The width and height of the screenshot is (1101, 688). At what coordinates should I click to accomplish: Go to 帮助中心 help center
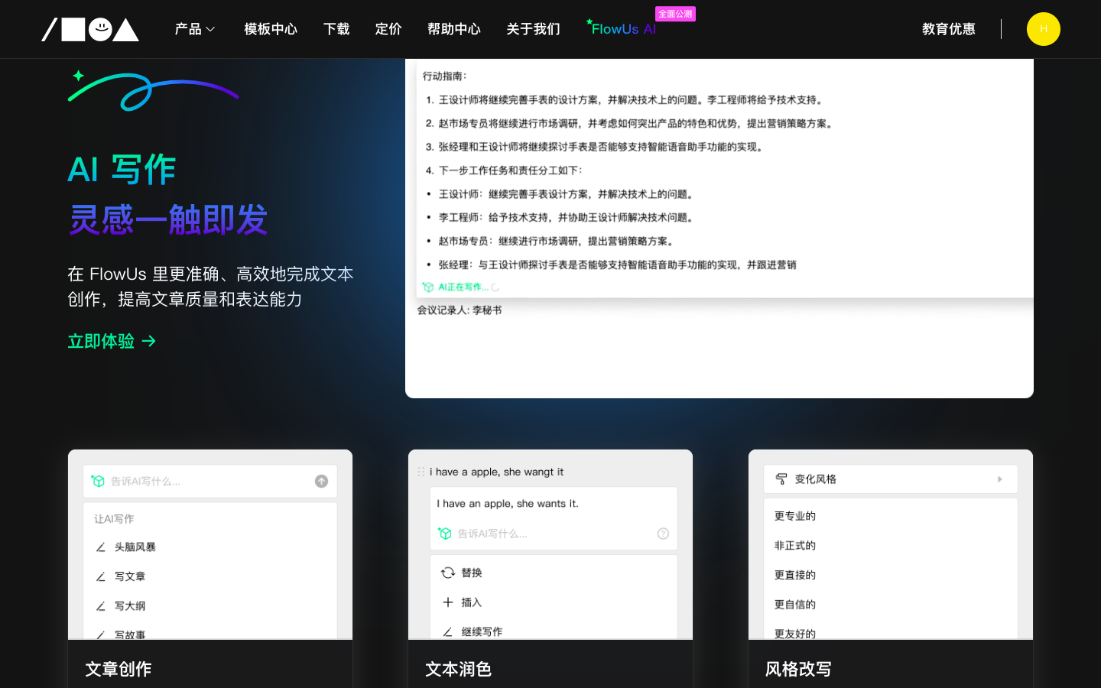(x=453, y=29)
